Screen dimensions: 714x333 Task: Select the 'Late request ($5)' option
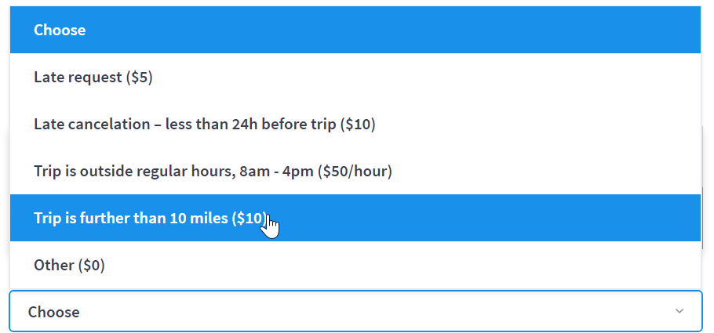click(x=355, y=77)
